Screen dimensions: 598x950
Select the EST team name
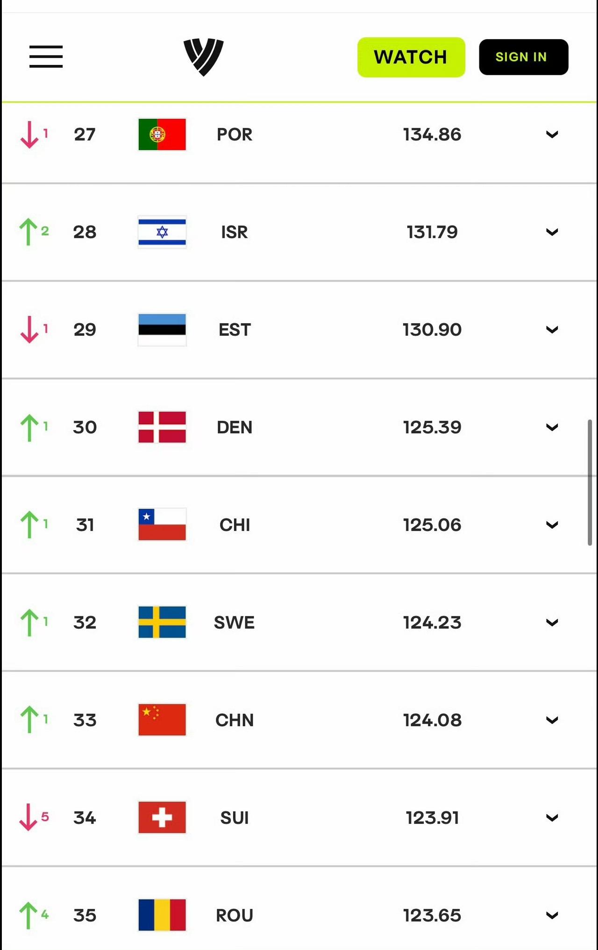click(235, 330)
